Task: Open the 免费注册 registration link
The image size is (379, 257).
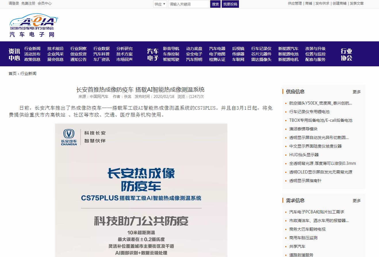Action: (x=28, y=3)
